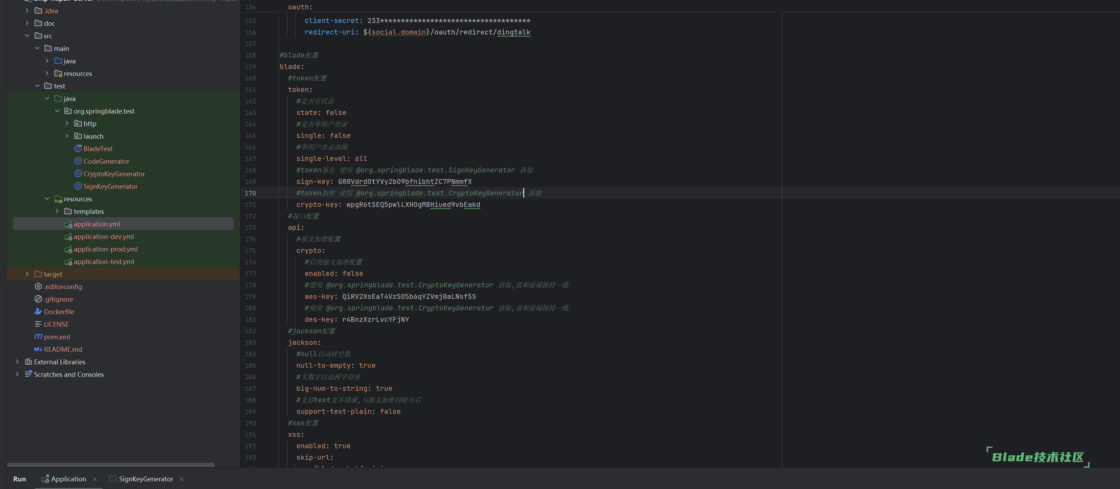Click the .editorconfig gear icon
Viewport: 1120px width, 489px height.
(38, 286)
